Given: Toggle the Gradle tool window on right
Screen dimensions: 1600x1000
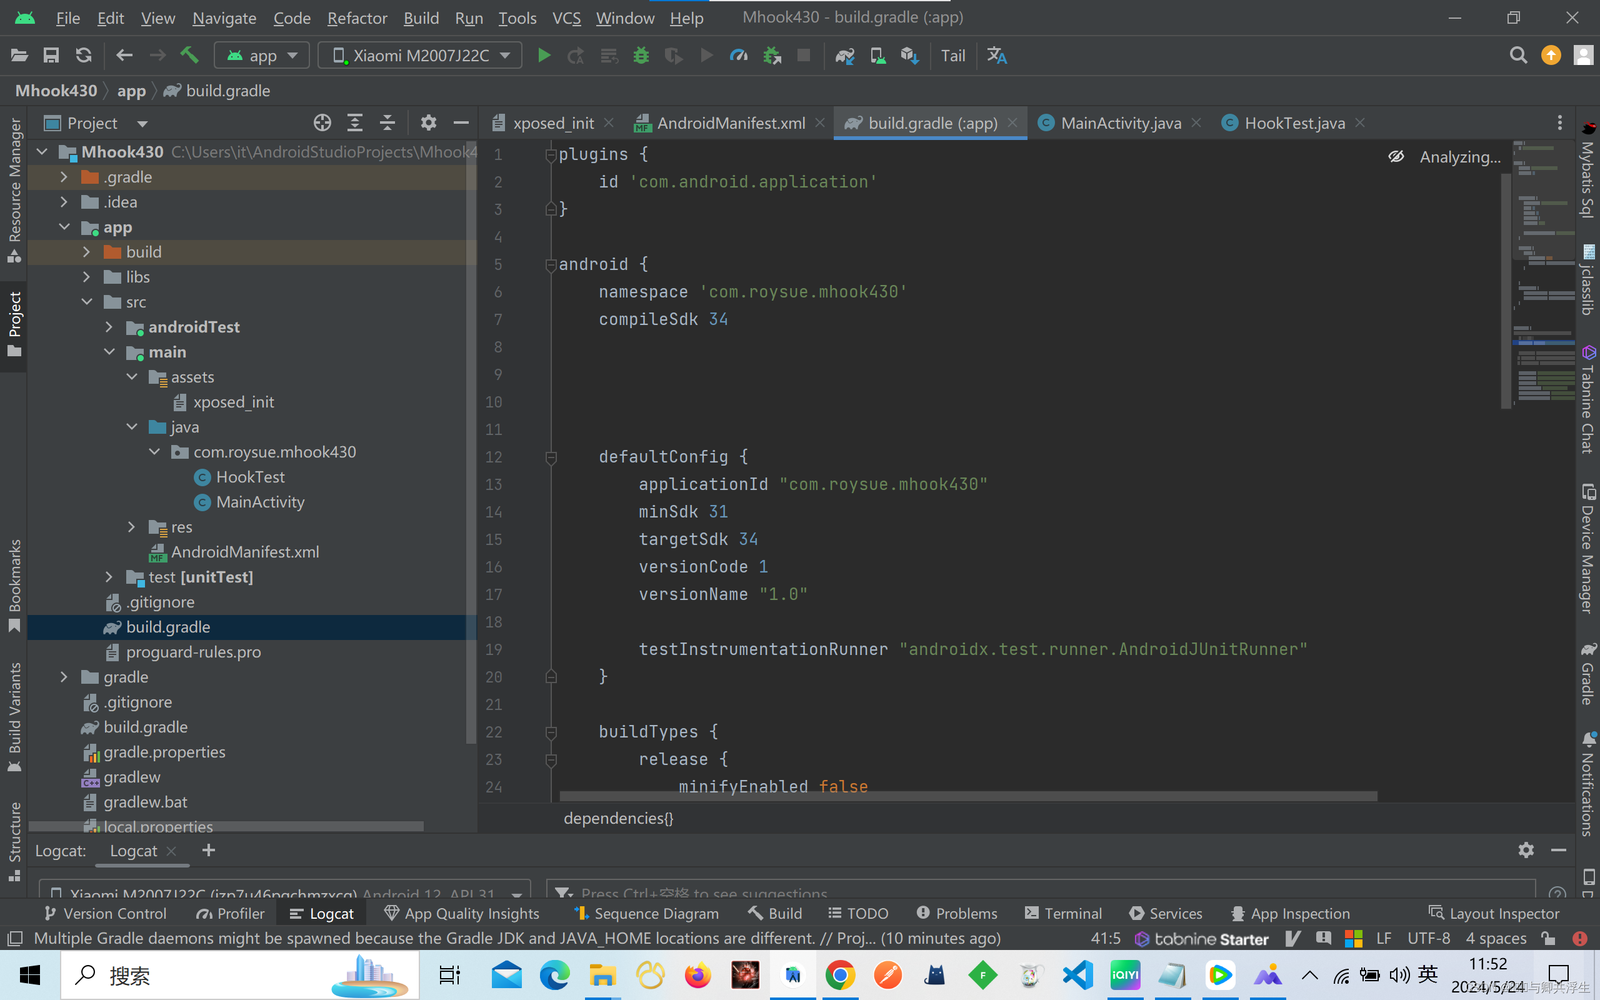Looking at the screenshot, I should 1588,673.
